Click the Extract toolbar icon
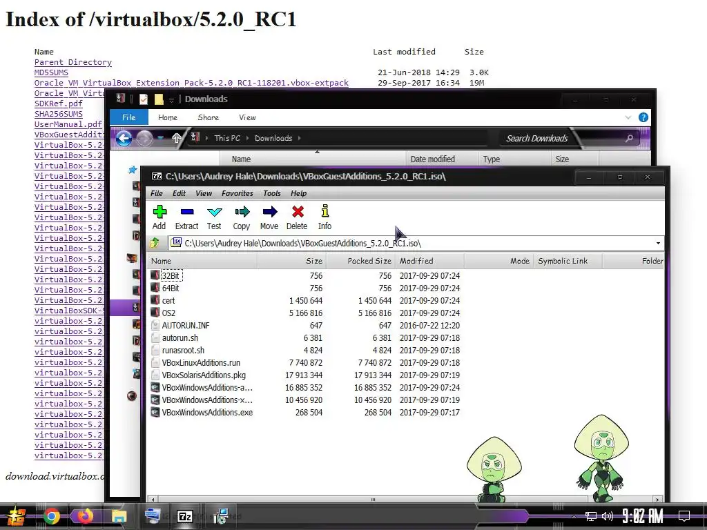The height and width of the screenshot is (530, 707). click(x=186, y=217)
